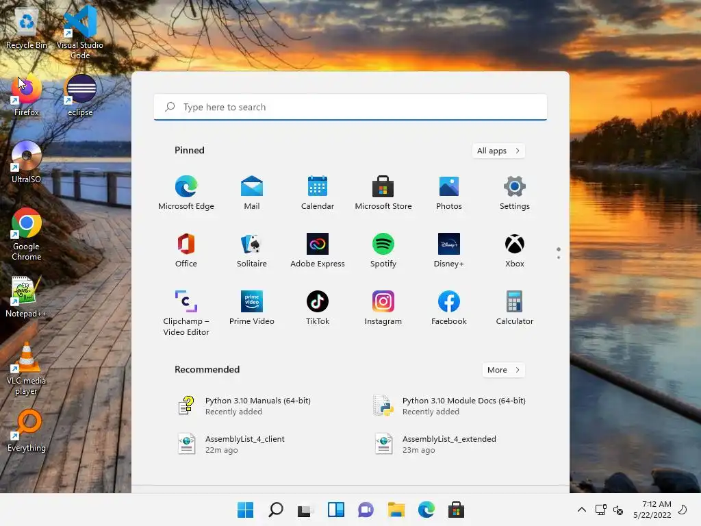Open Widgets from taskbar
This screenshot has width=701, height=526.
pyautogui.click(x=335, y=510)
